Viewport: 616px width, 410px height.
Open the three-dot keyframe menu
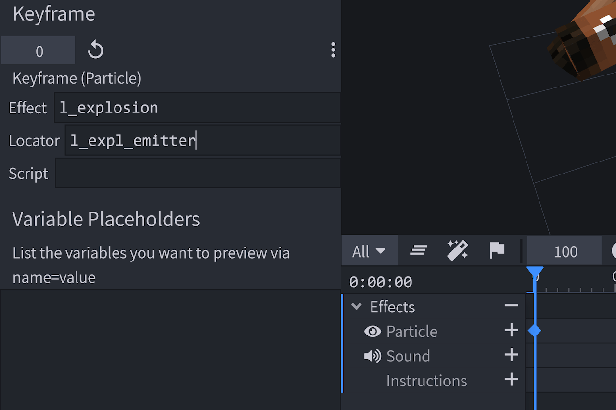point(333,50)
